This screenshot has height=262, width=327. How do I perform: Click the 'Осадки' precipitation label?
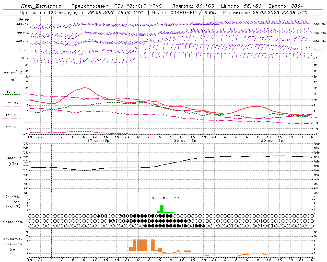[13, 201]
